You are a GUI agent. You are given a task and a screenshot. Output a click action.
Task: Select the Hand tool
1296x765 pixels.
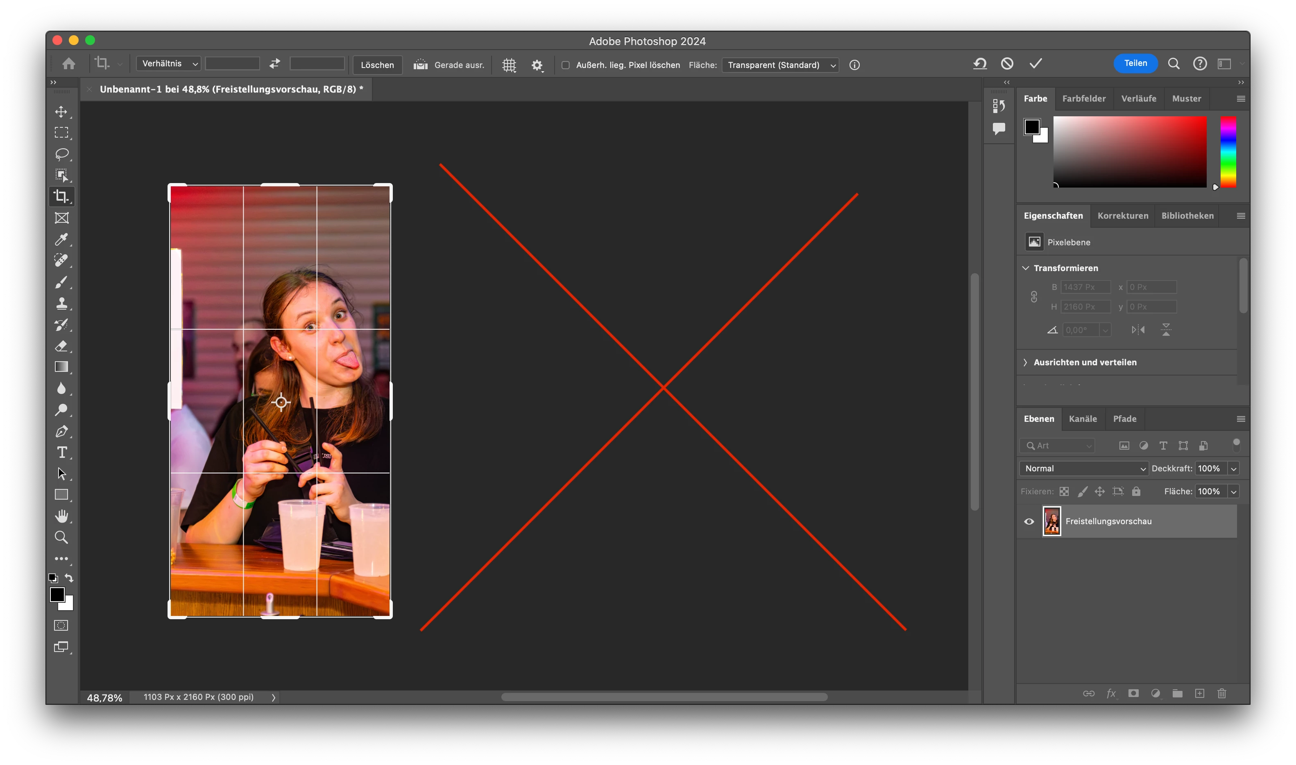tap(61, 516)
